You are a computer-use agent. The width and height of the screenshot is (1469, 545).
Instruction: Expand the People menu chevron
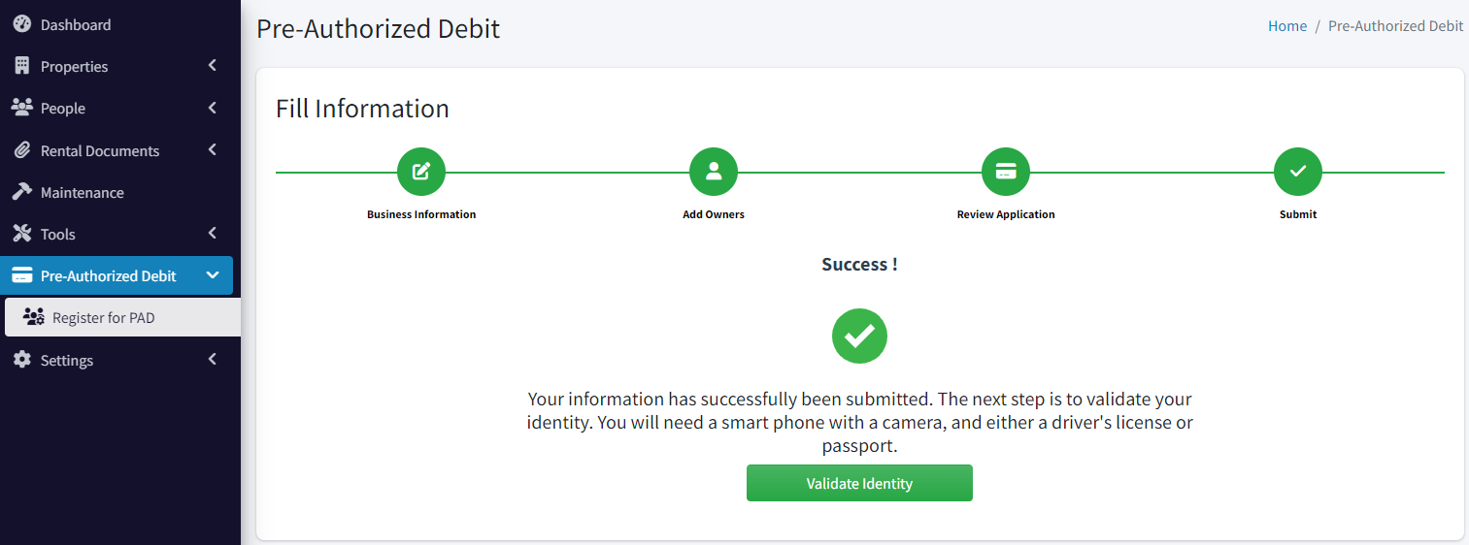(213, 108)
